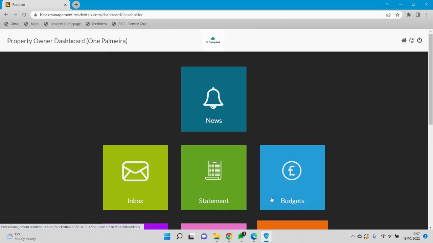Open the notification count badge

pyautogui.click(x=426, y=236)
